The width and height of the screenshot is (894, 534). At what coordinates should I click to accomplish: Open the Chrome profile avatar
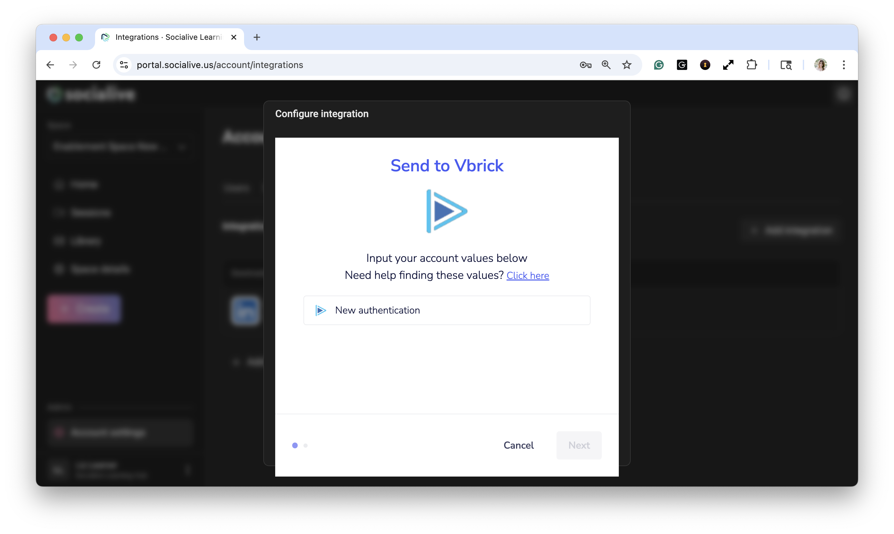(x=820, y=65)
